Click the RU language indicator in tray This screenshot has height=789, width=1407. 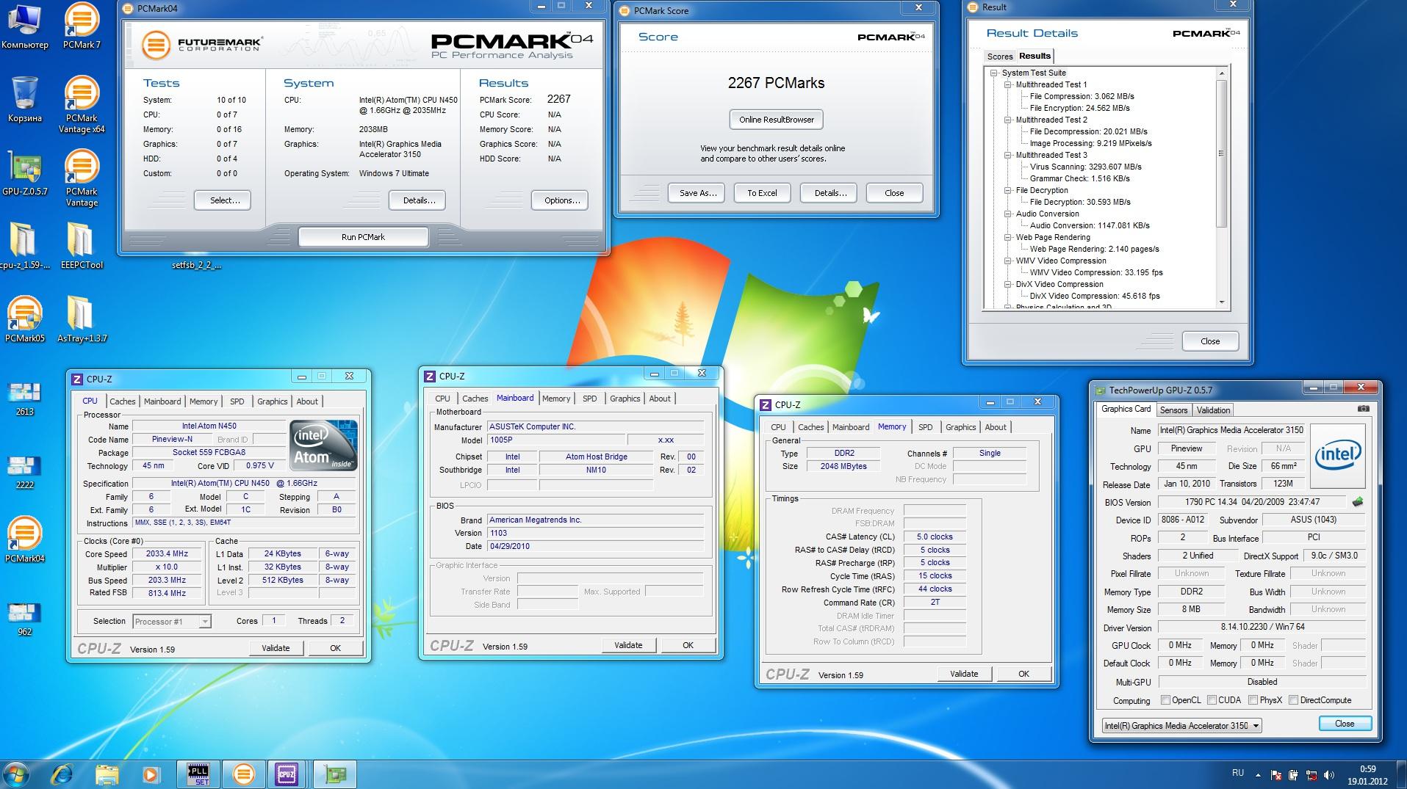1238,774
